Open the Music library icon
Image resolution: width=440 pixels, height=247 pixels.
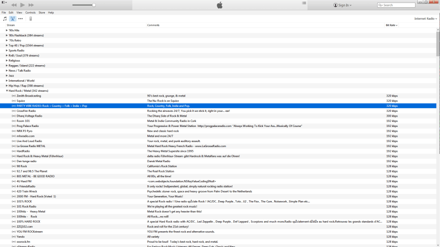5,19
